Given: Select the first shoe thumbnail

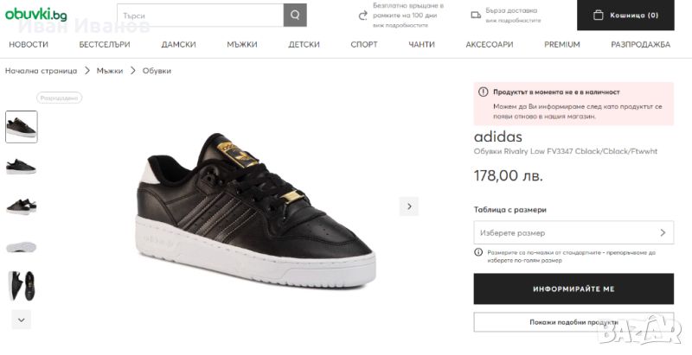Looking at the screenshot, I should tap(22, 127).
